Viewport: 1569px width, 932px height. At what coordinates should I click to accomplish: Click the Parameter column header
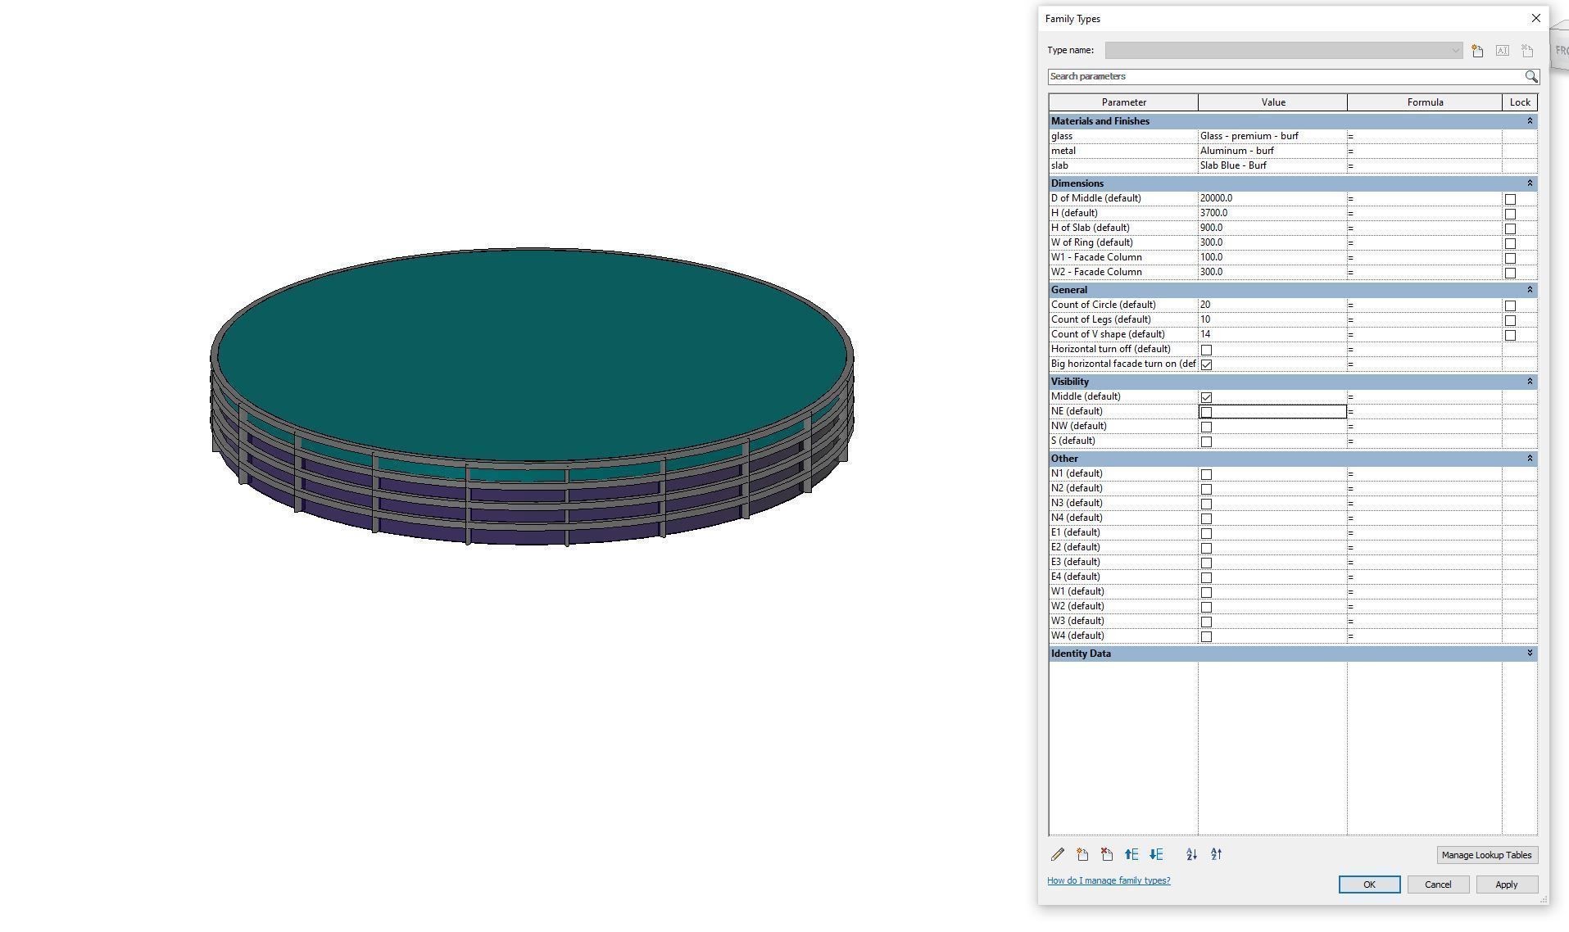(x=1123, y=102)
